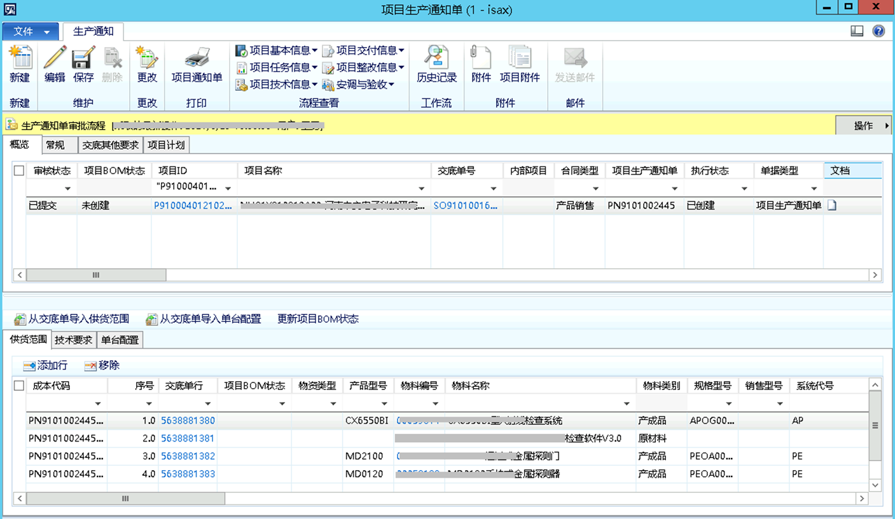
Task: Open 交底单行 link 5638881380
Action: (188, 421)
